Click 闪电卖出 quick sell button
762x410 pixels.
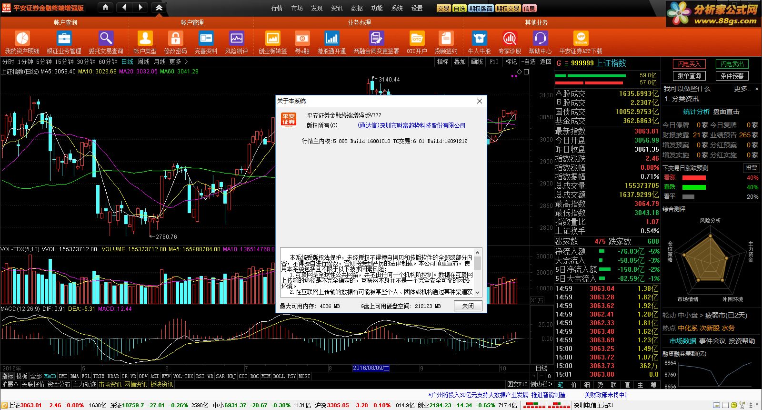point(732,64)
